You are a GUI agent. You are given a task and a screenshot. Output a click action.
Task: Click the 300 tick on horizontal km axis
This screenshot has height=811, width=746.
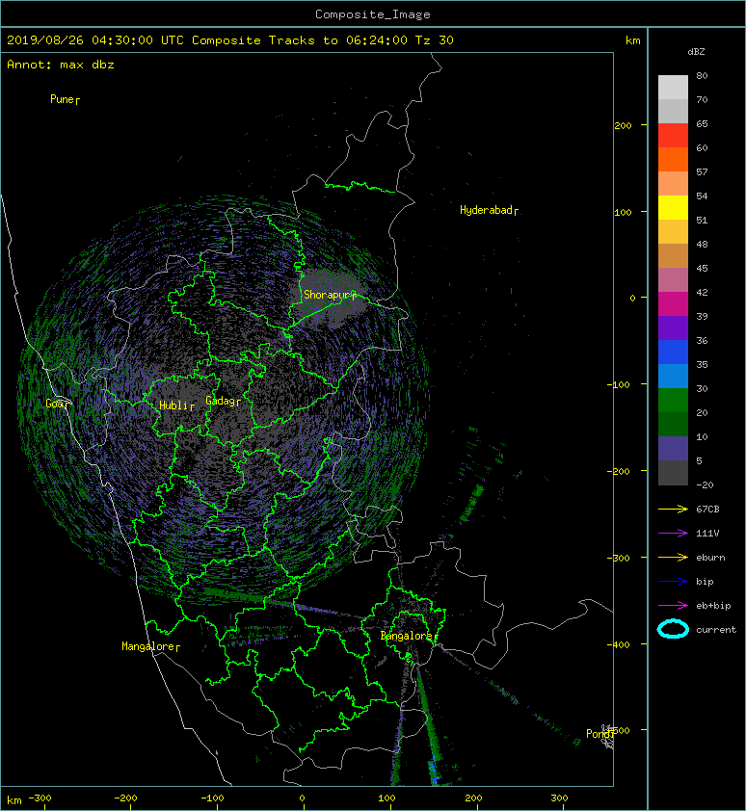pyautogui.click(x=560, y=798)
